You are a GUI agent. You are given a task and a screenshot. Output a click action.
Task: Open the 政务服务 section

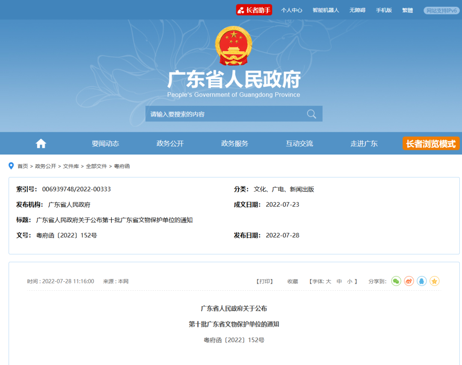[x=234, y=143]
